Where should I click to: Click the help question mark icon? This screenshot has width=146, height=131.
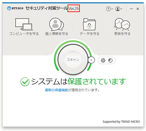pyautogui.click(x=108, y=9)
